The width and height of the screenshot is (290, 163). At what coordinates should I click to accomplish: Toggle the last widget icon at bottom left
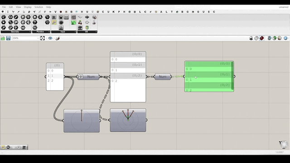pyautogui.click(x=24, y=147)
